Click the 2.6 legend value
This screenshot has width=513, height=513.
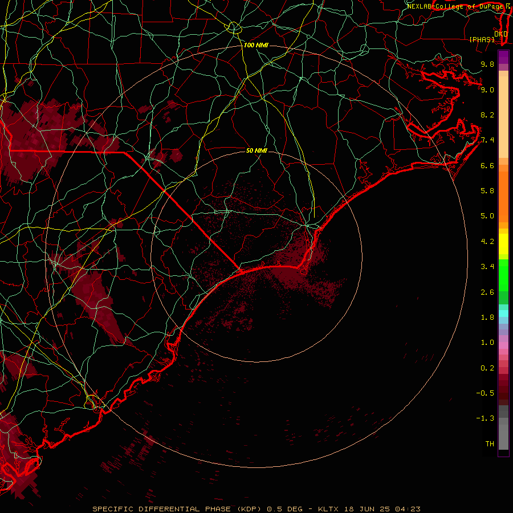pos(487,292)
